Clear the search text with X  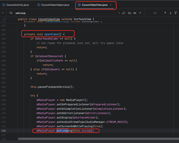[119, 13]
